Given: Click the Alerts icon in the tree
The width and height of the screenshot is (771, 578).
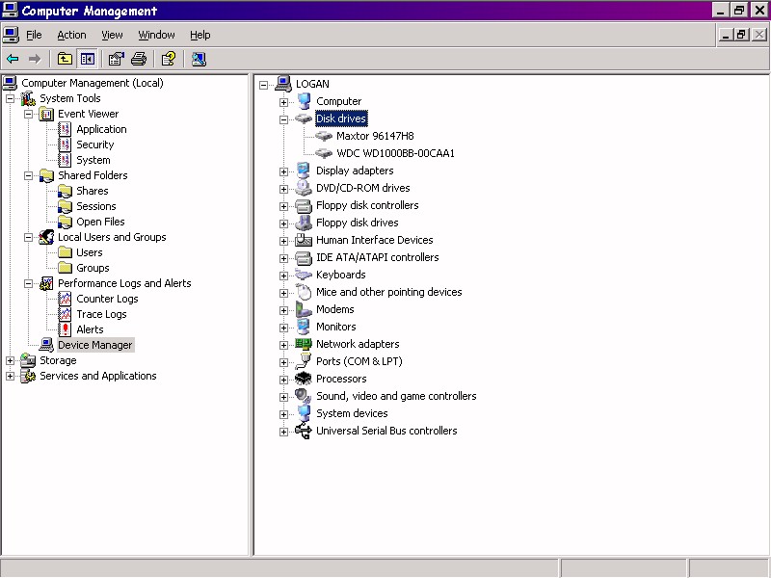Looking at the screenshot, I should (x=65, y=329).
